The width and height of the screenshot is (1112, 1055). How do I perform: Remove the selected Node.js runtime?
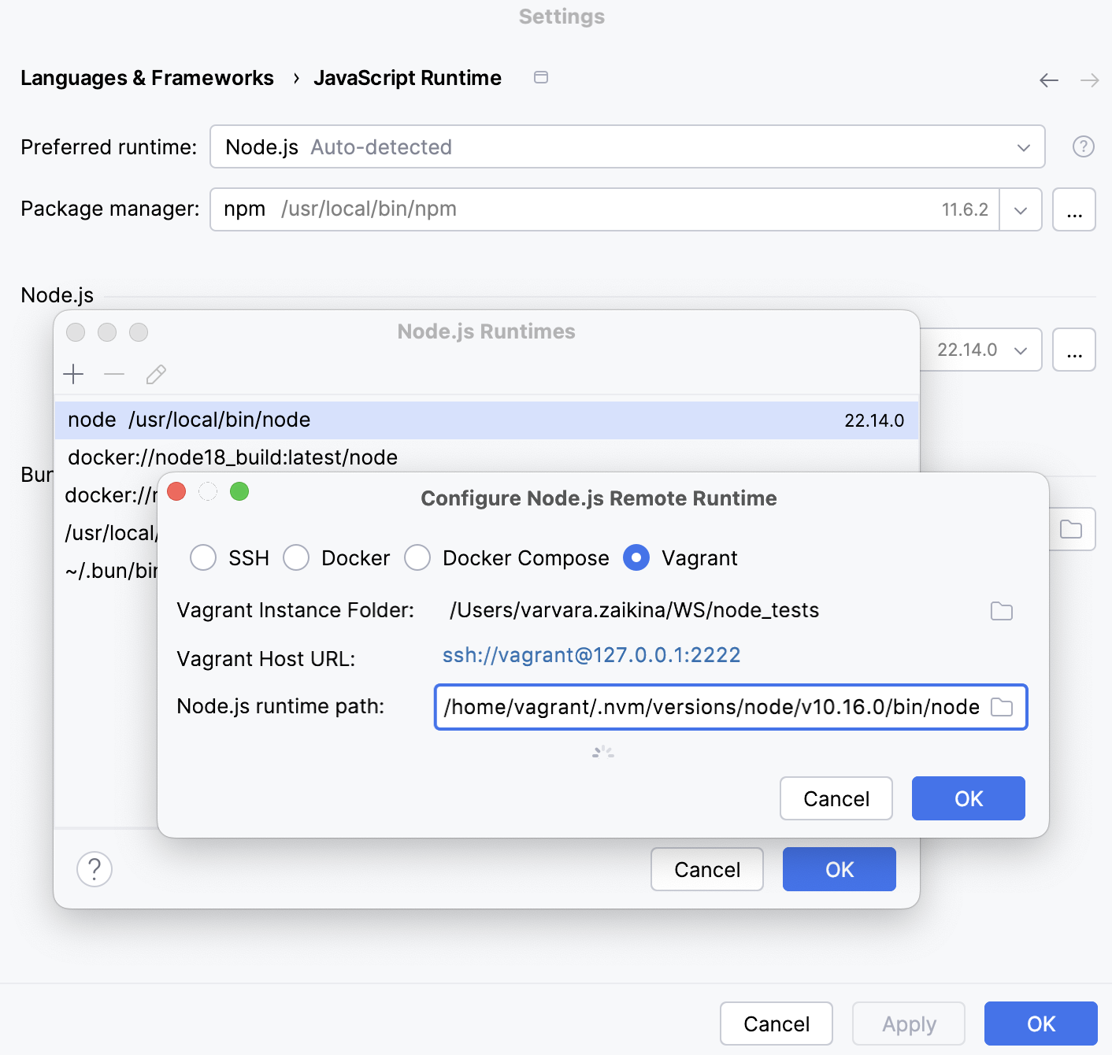coord(114,374)
